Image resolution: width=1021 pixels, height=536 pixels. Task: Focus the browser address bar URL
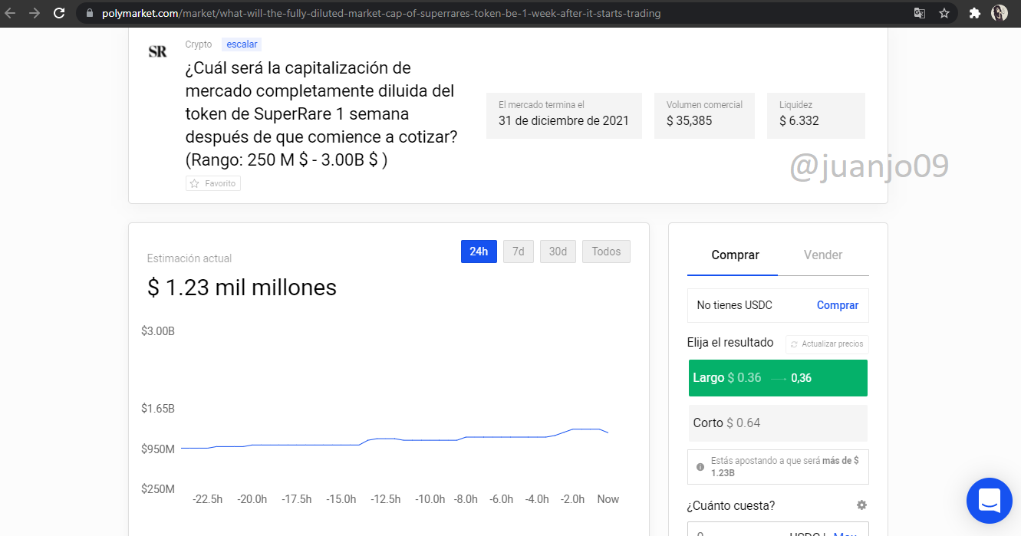(381, 13)
